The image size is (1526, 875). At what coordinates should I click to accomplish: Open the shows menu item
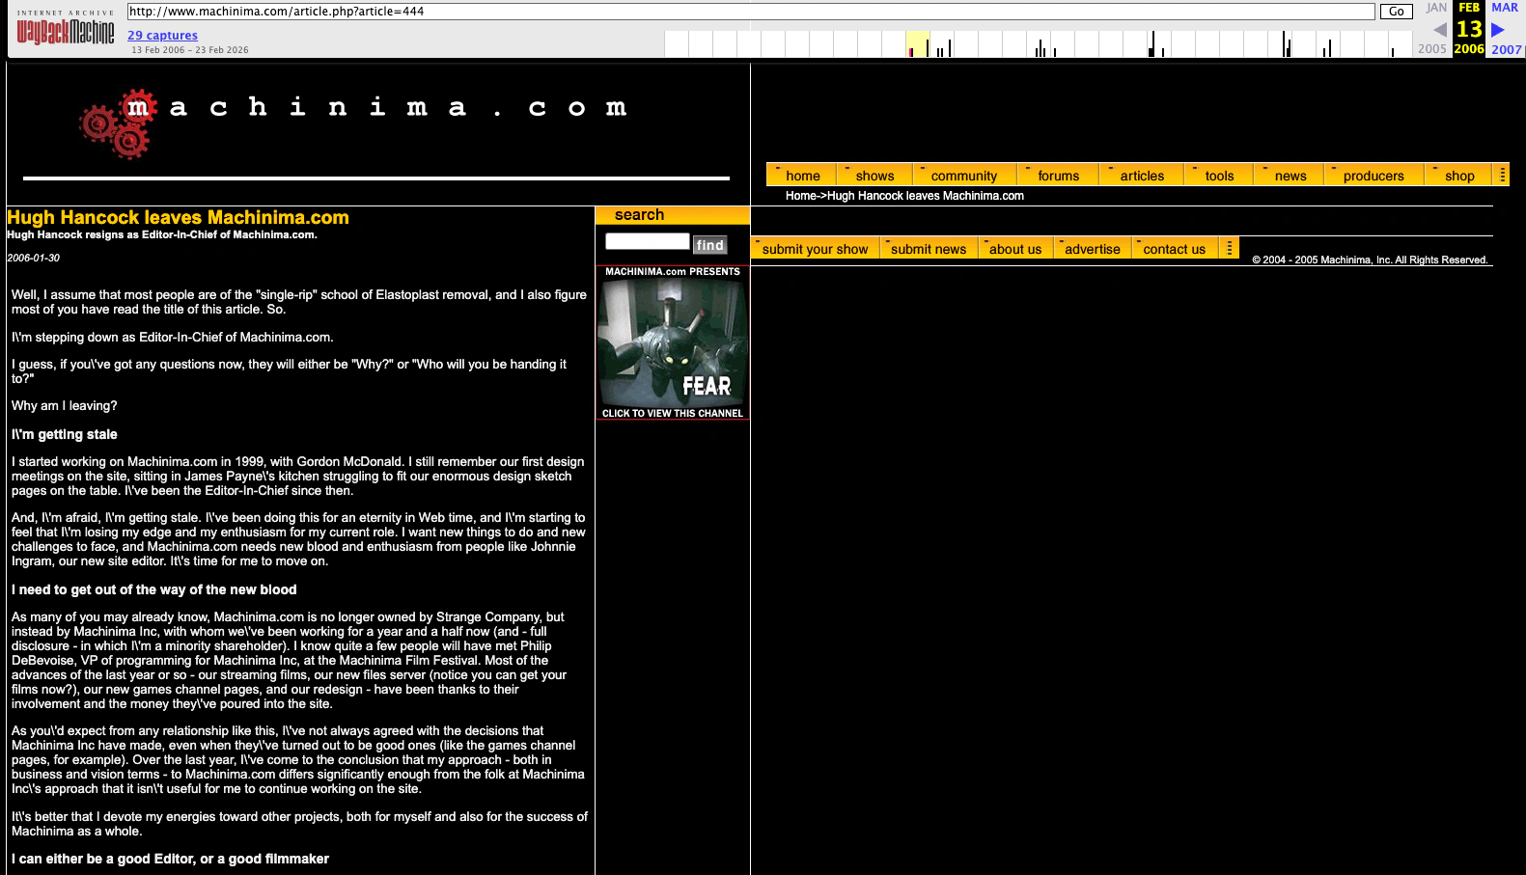(x=874, y=175)
